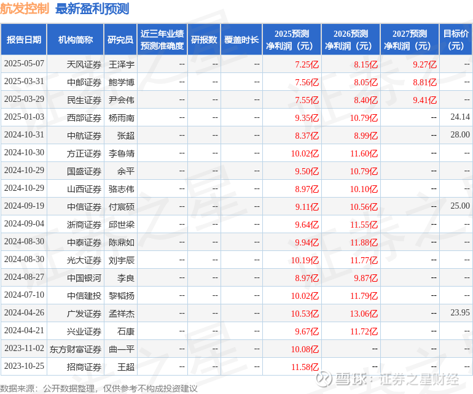Click the target price 24.14
This screenshot has height=394, width=473.
[x=460, y=117]
